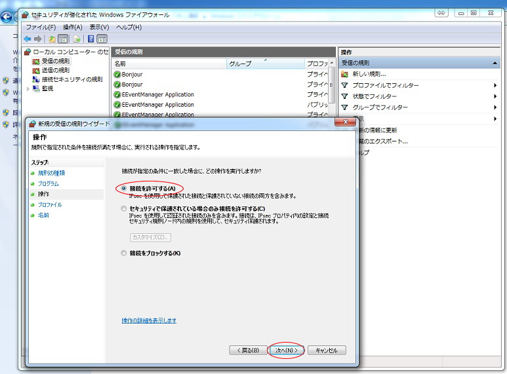Open the 操作(A) menu
507x374 pixels.
pyautogui.click(x=72, y=27)
